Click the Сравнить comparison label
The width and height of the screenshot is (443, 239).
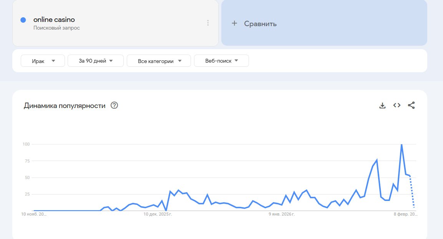point(260,24)
